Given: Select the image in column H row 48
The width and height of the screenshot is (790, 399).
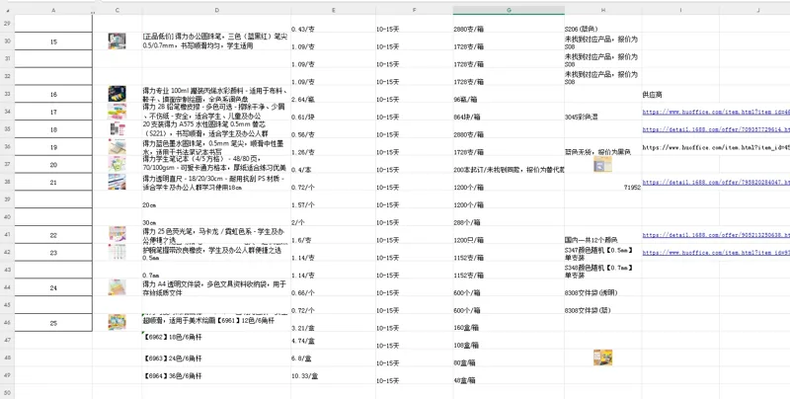Looking at the screenshot, I should tap(602, 358).
